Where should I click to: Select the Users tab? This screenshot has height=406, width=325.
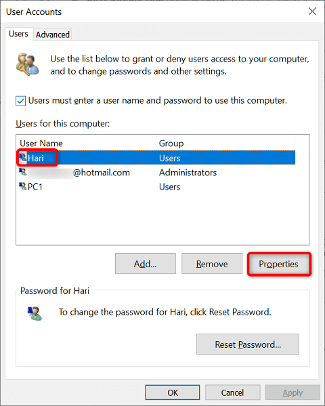click(x=18, y=34)
